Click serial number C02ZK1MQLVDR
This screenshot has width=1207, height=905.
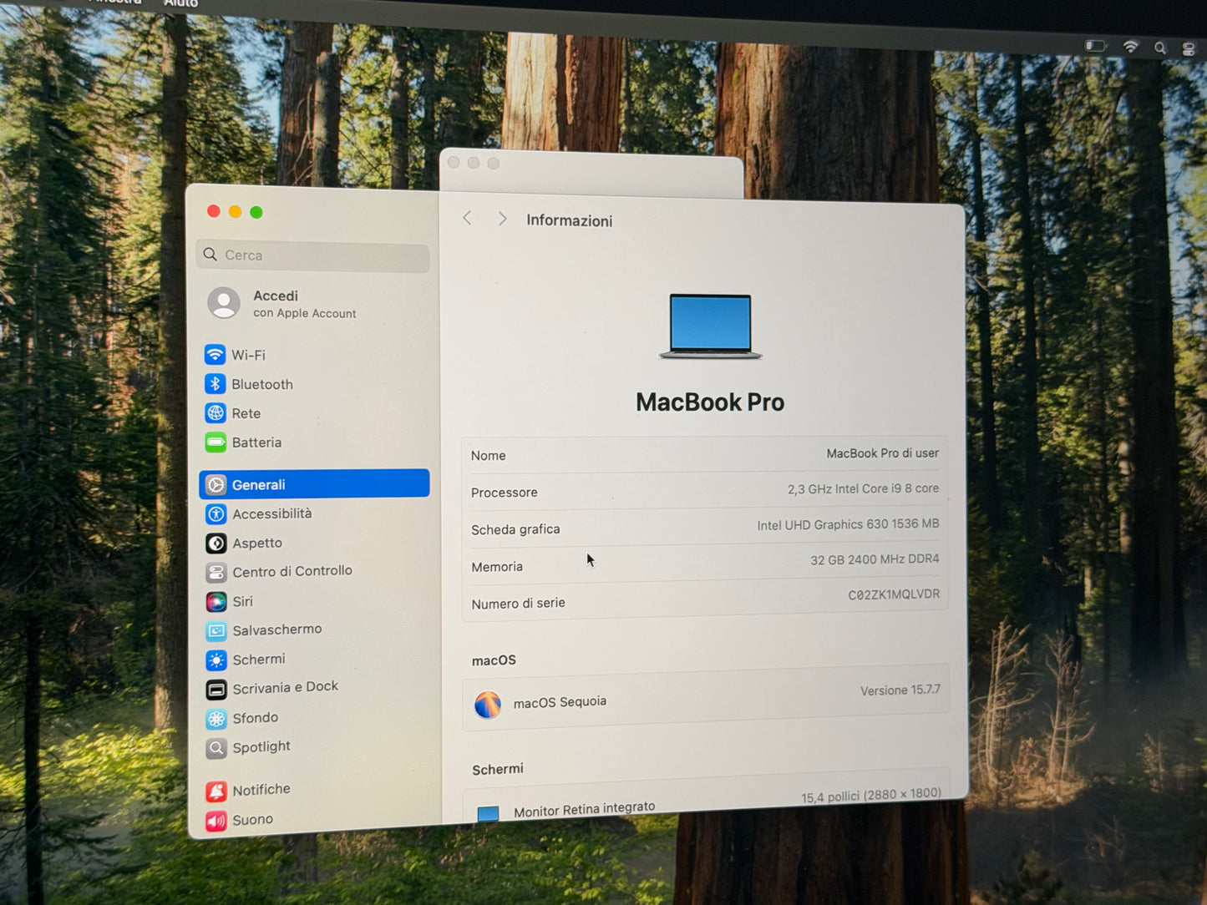[894, 594]
